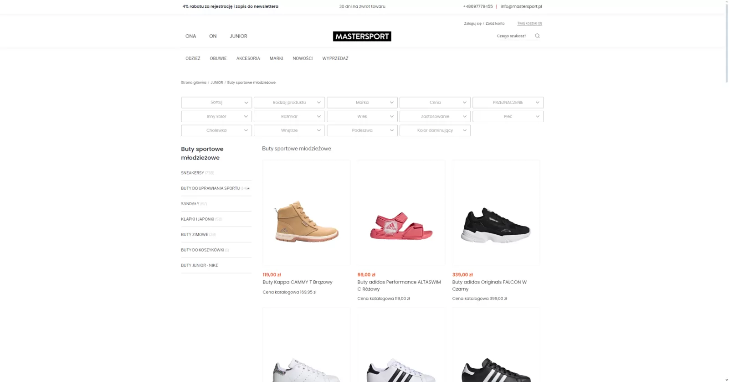Click the Zaloguj się link
This screenshot has width=729, height=382.
tap(472, 24)
